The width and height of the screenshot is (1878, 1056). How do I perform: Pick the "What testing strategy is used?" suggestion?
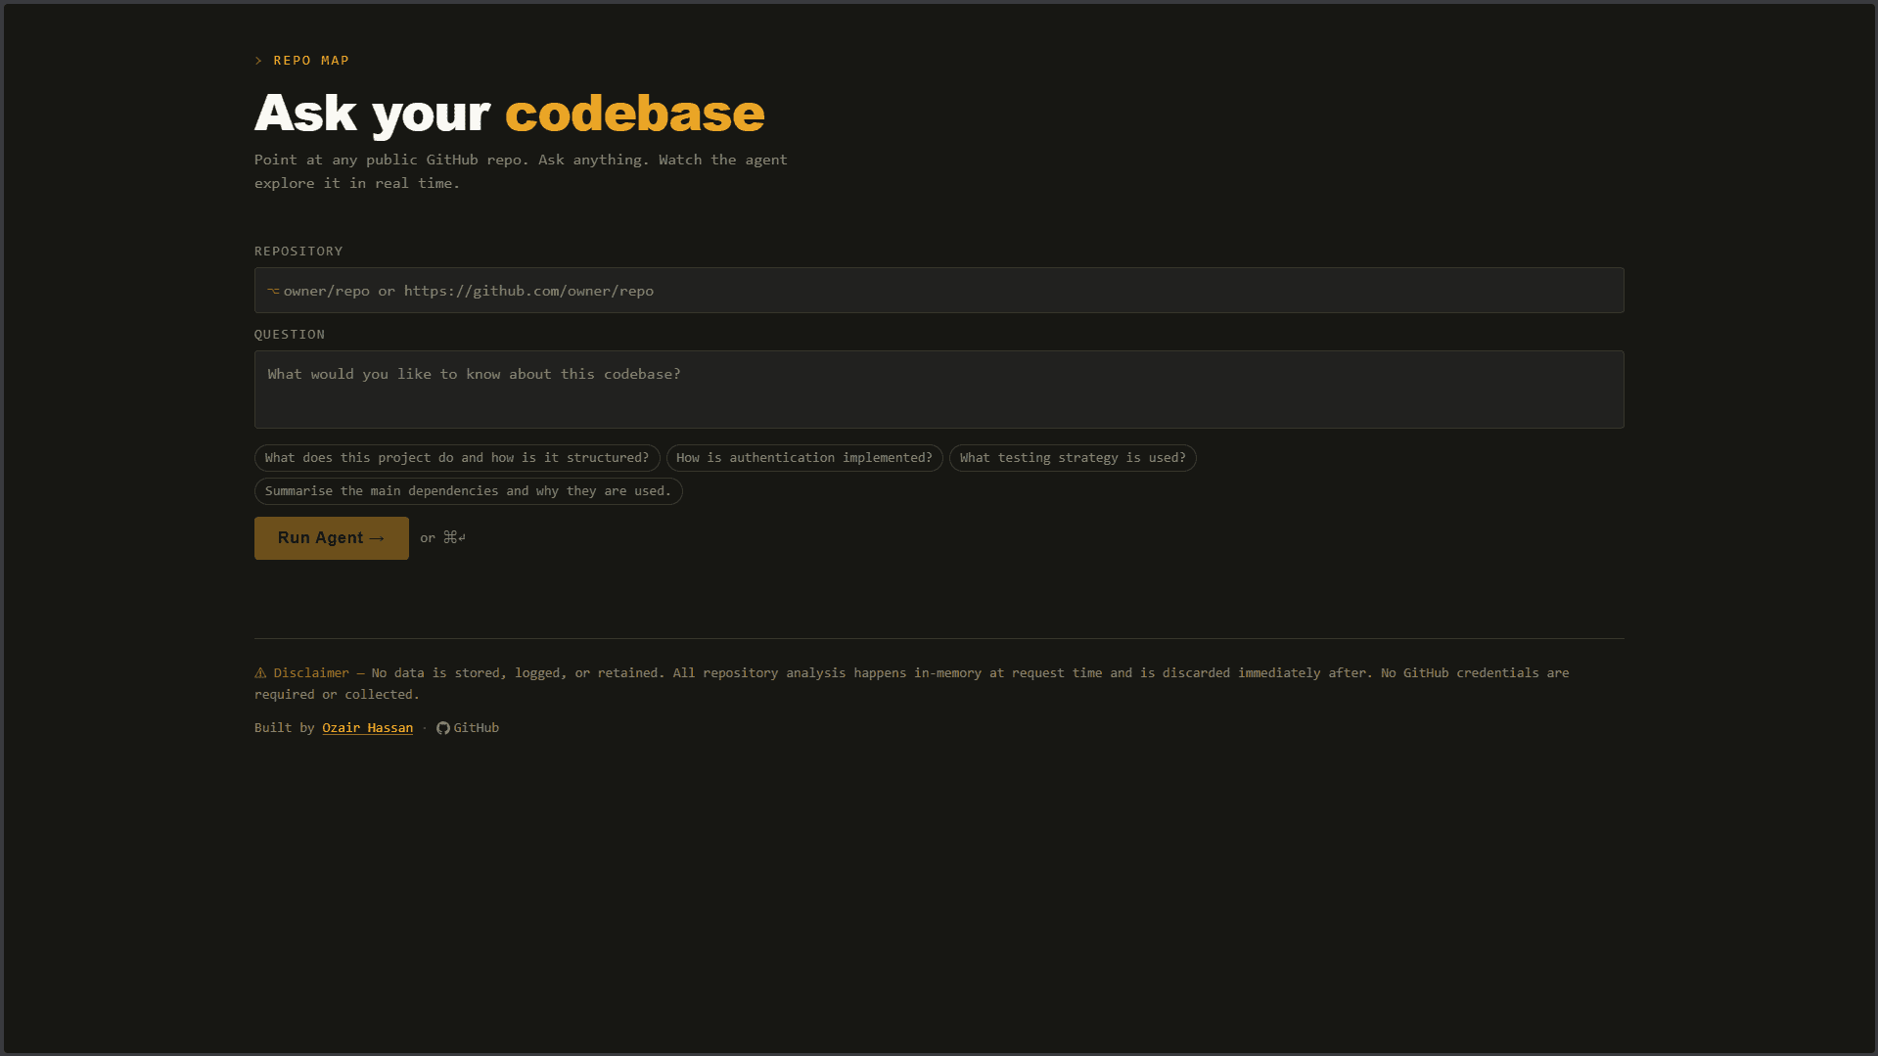[x=1073, y=458]
